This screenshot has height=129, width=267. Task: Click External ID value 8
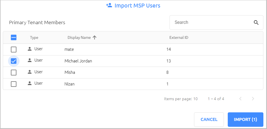click(167, 72)
